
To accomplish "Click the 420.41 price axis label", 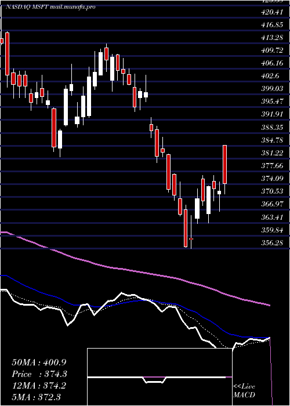I will (x=273, y=12).
